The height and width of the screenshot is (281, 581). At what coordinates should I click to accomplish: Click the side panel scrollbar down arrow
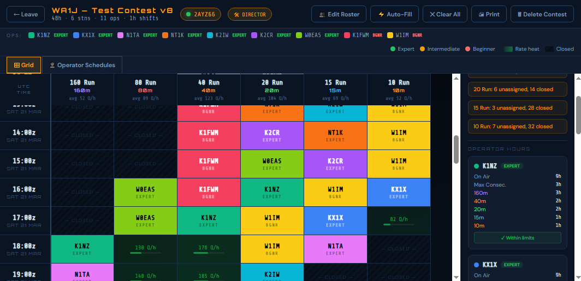(578, 277)
